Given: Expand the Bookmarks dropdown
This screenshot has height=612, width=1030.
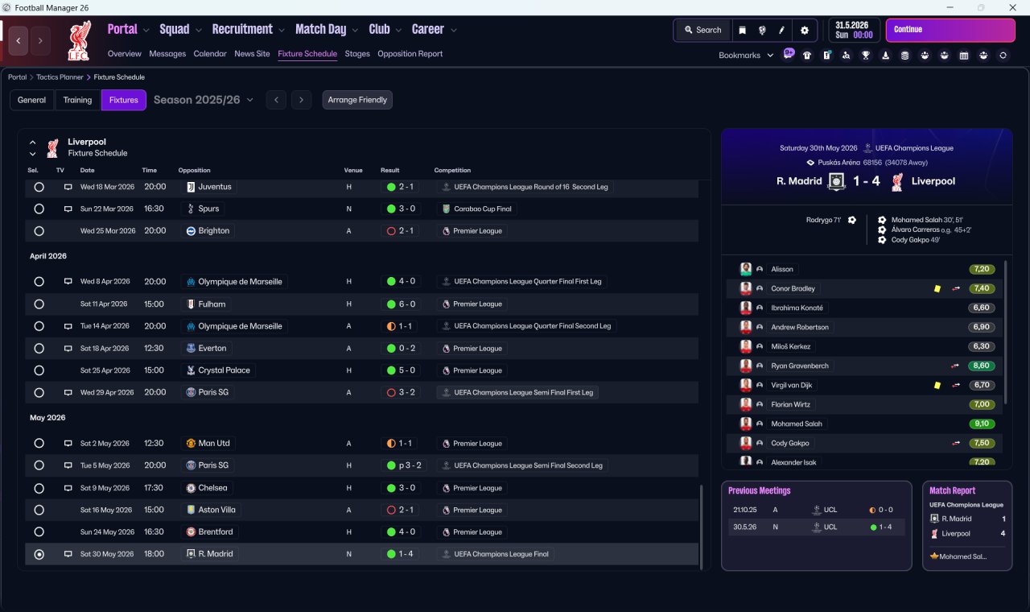Looking at the screenshot, I should (746, 56).
